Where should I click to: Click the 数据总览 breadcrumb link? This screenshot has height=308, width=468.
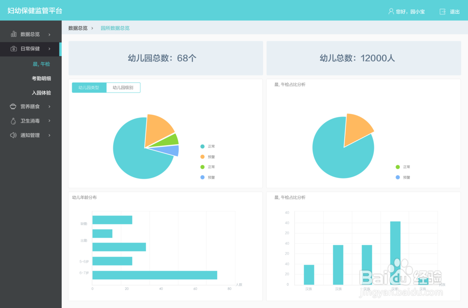pos(78,28)
